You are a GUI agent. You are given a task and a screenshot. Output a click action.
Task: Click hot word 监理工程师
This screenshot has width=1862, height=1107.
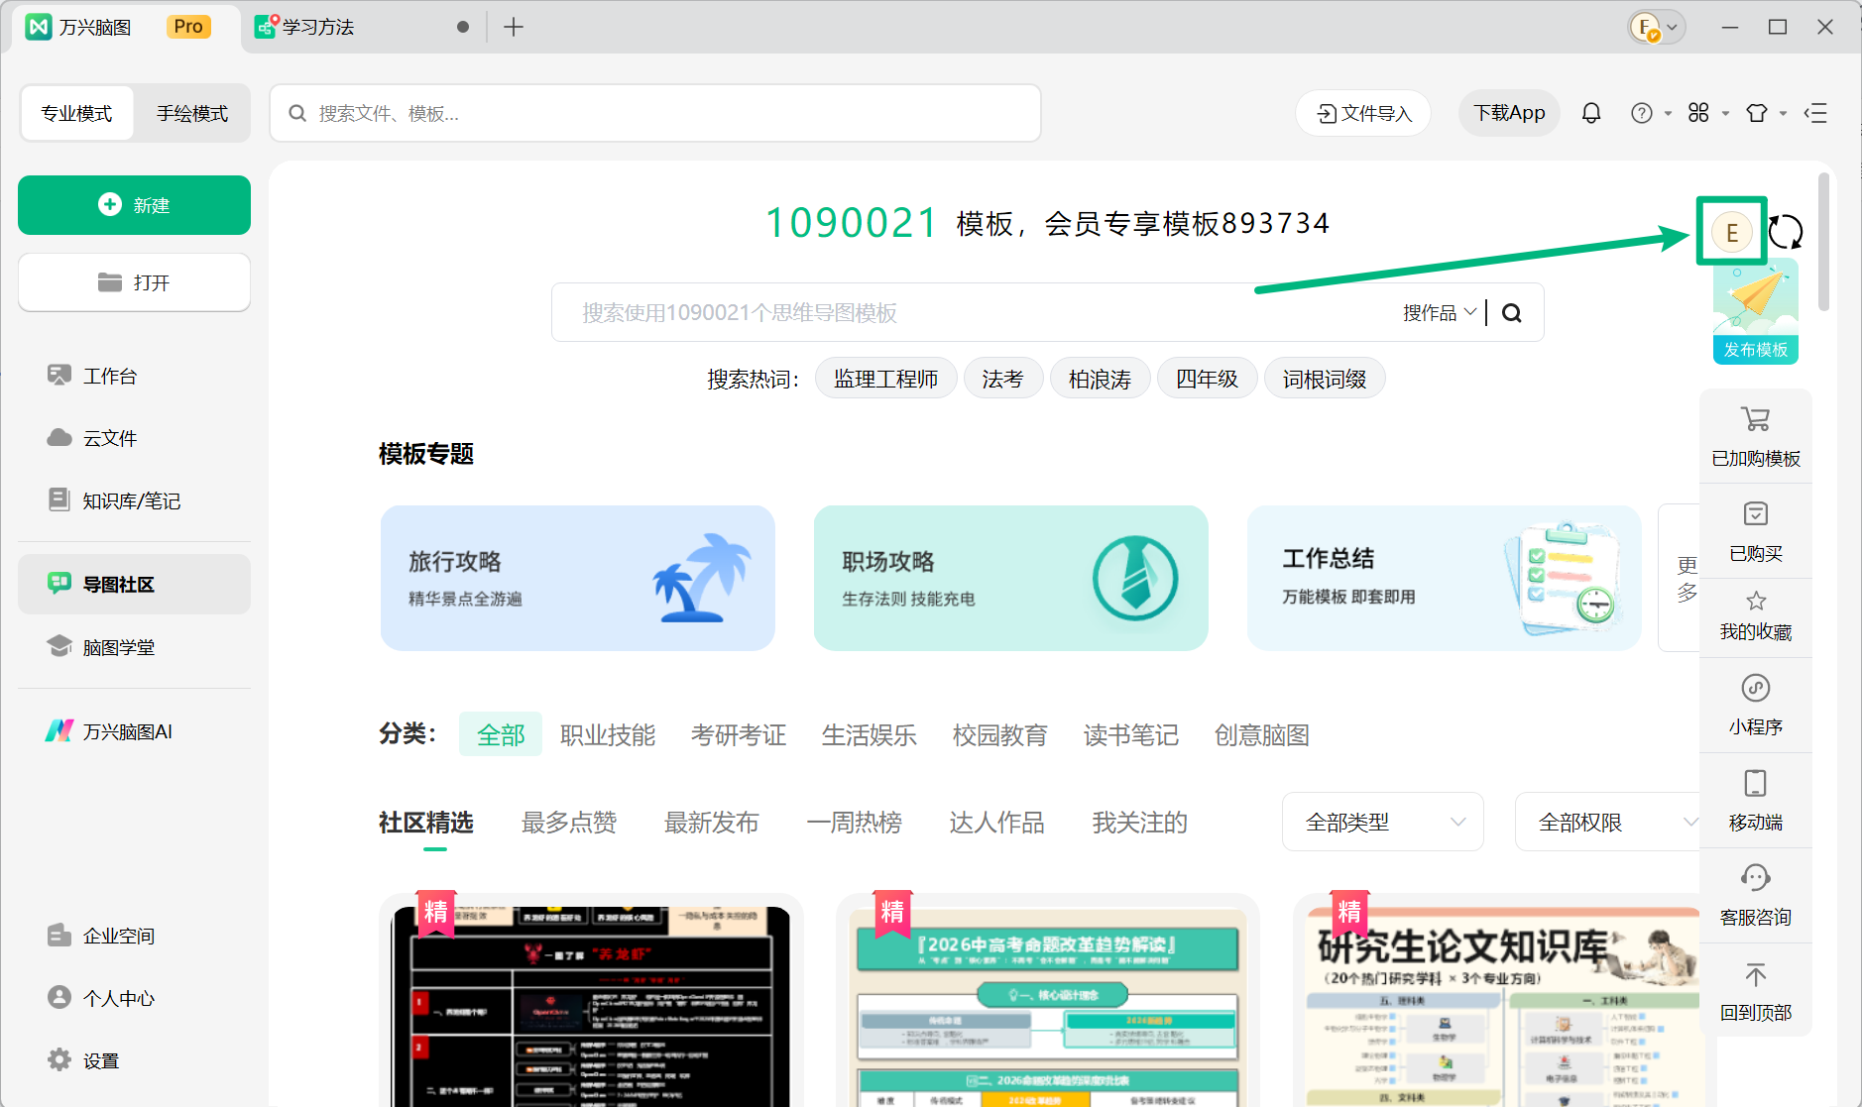[885, 379]
